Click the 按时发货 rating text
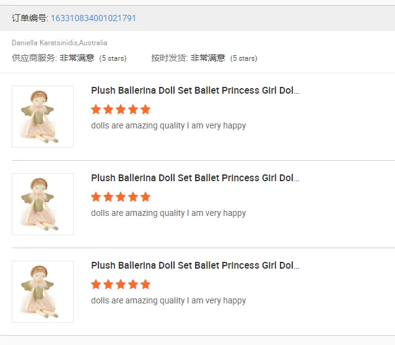Image resolution: width=395 pixels, height=345 pixels. pyautogui.click(x=204, y=58)
